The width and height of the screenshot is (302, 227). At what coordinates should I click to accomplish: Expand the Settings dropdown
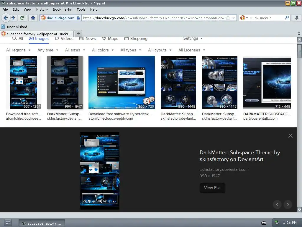click(x=193, y=38)
